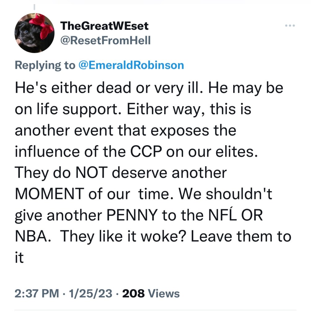Click the "They like it woke?" phrase

[x=123, y=236]
